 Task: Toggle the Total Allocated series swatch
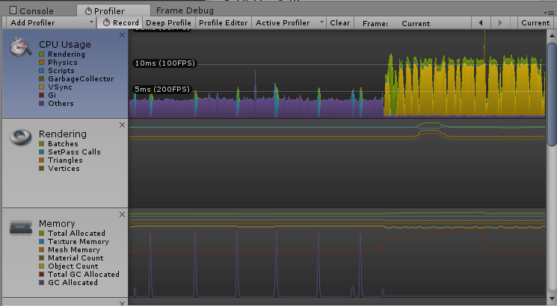(x=42, y=234)
